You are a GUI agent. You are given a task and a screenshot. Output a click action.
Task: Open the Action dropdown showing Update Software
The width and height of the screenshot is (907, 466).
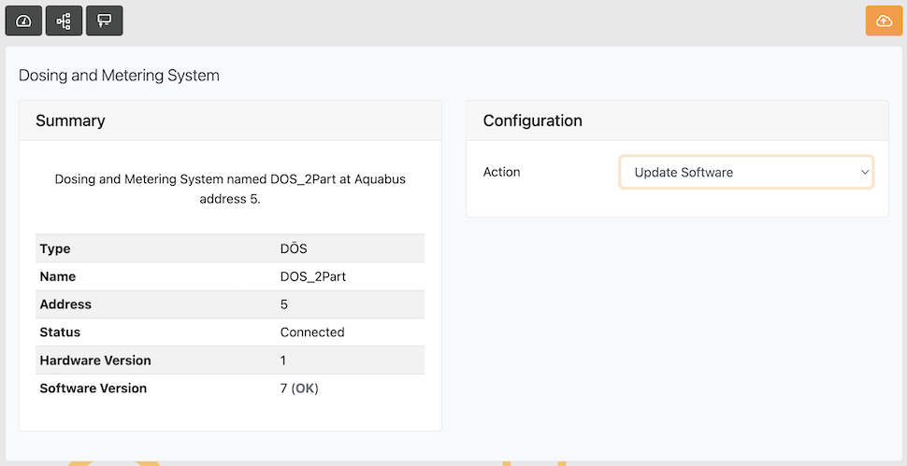[745, 173]
